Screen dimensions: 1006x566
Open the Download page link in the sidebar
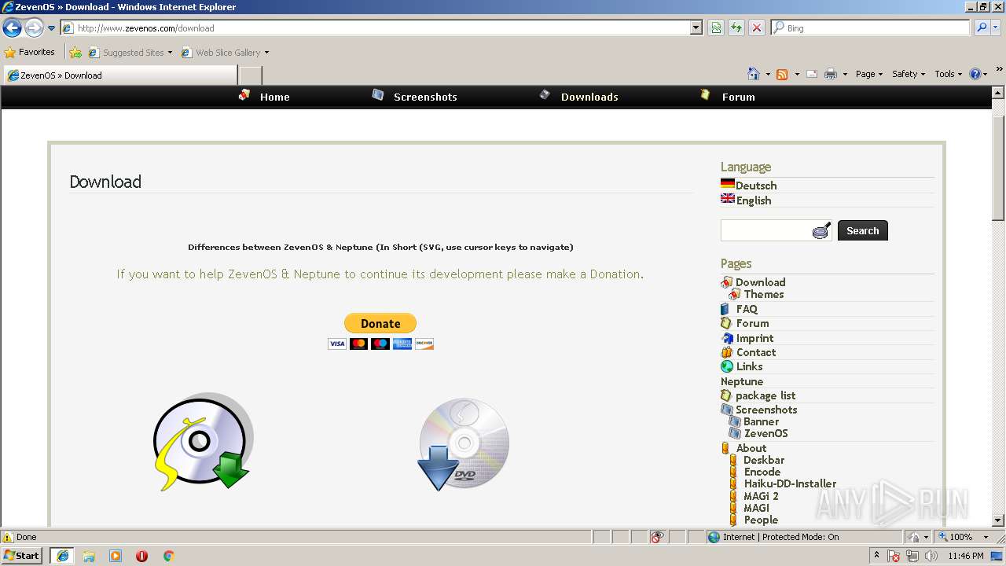click(760, 282)
